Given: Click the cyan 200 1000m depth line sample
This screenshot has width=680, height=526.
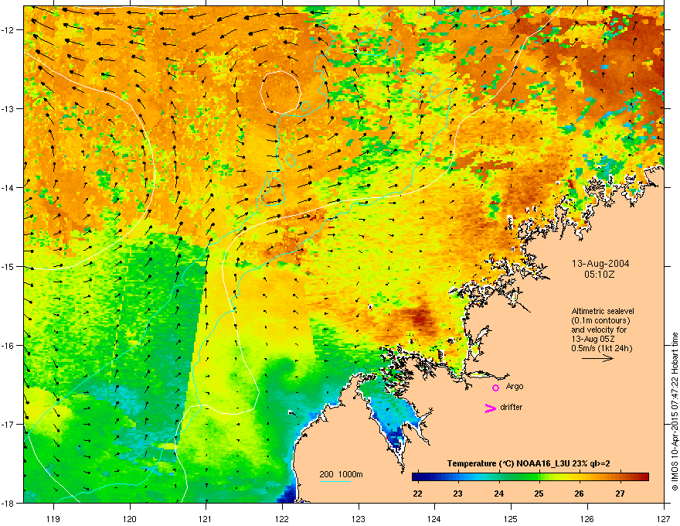Looking at the screenshot, I should 335,482.
